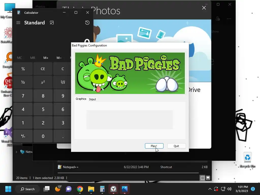
Task: Click the Bad Piggies banner image
Action: (130, 73)
